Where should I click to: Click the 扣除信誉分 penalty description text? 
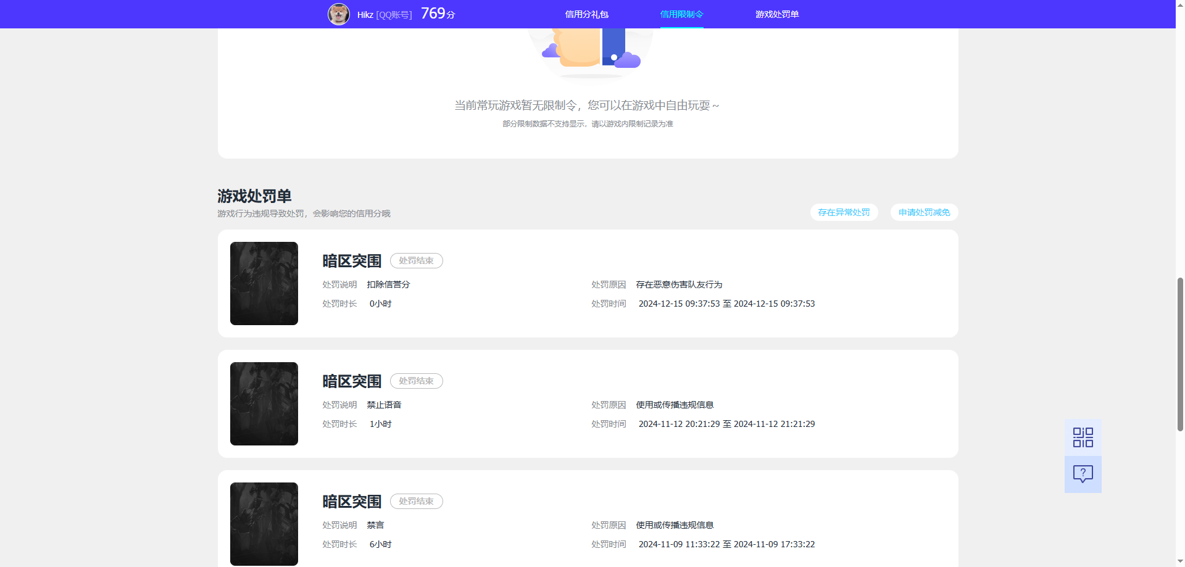pyautogui.click(x=388, y=284)
